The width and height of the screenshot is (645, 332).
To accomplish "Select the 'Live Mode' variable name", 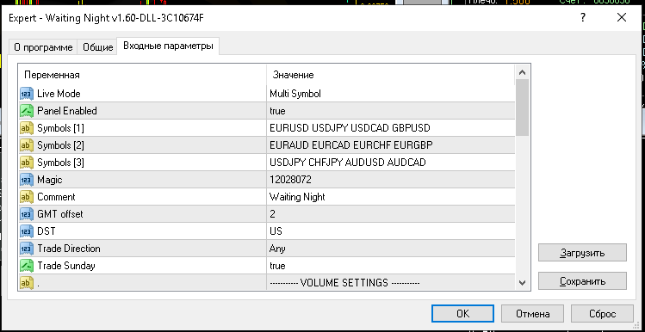I will pos(59,94).
